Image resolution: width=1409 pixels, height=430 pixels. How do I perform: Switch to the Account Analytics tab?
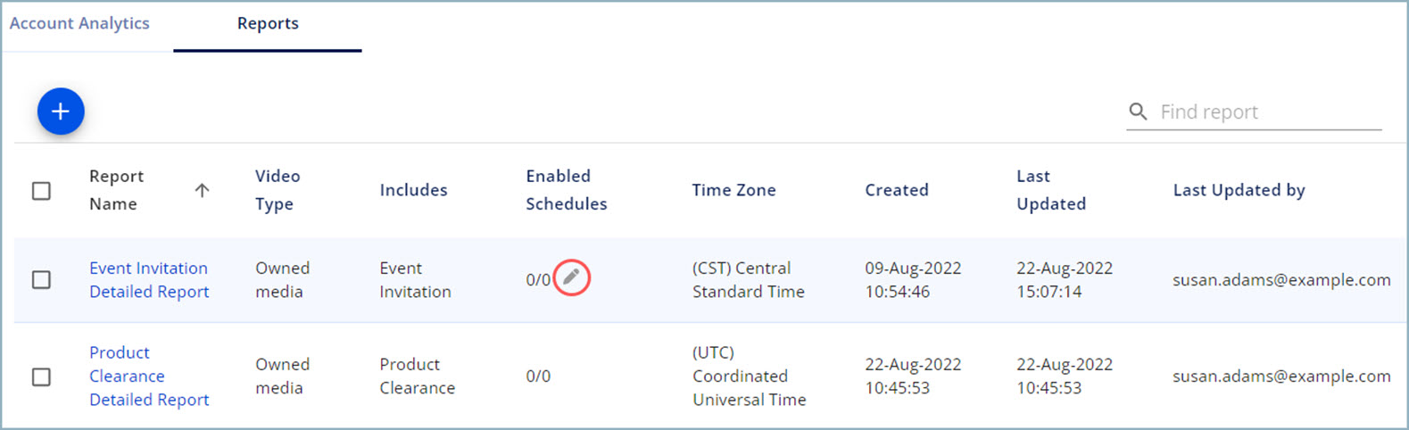point(79,24)
